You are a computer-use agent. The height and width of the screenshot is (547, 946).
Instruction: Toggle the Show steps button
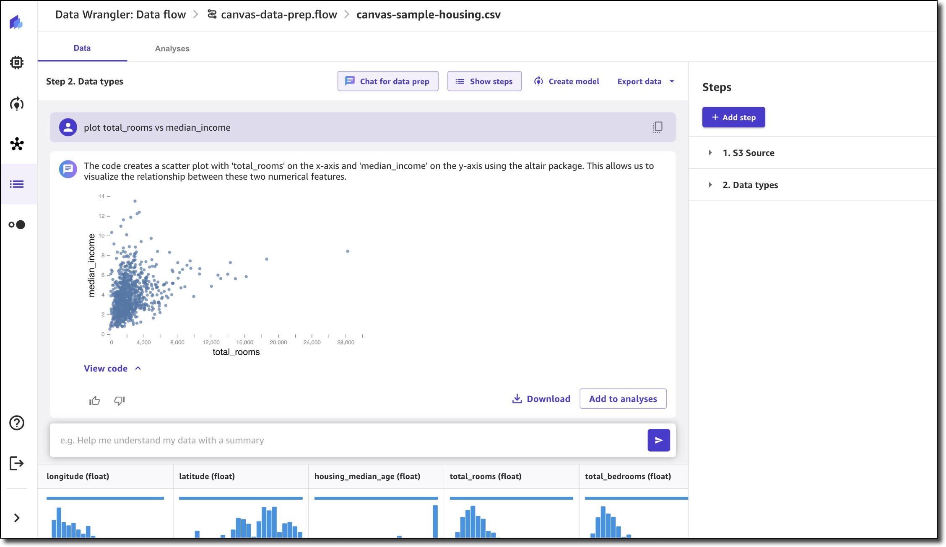(484, 81)
